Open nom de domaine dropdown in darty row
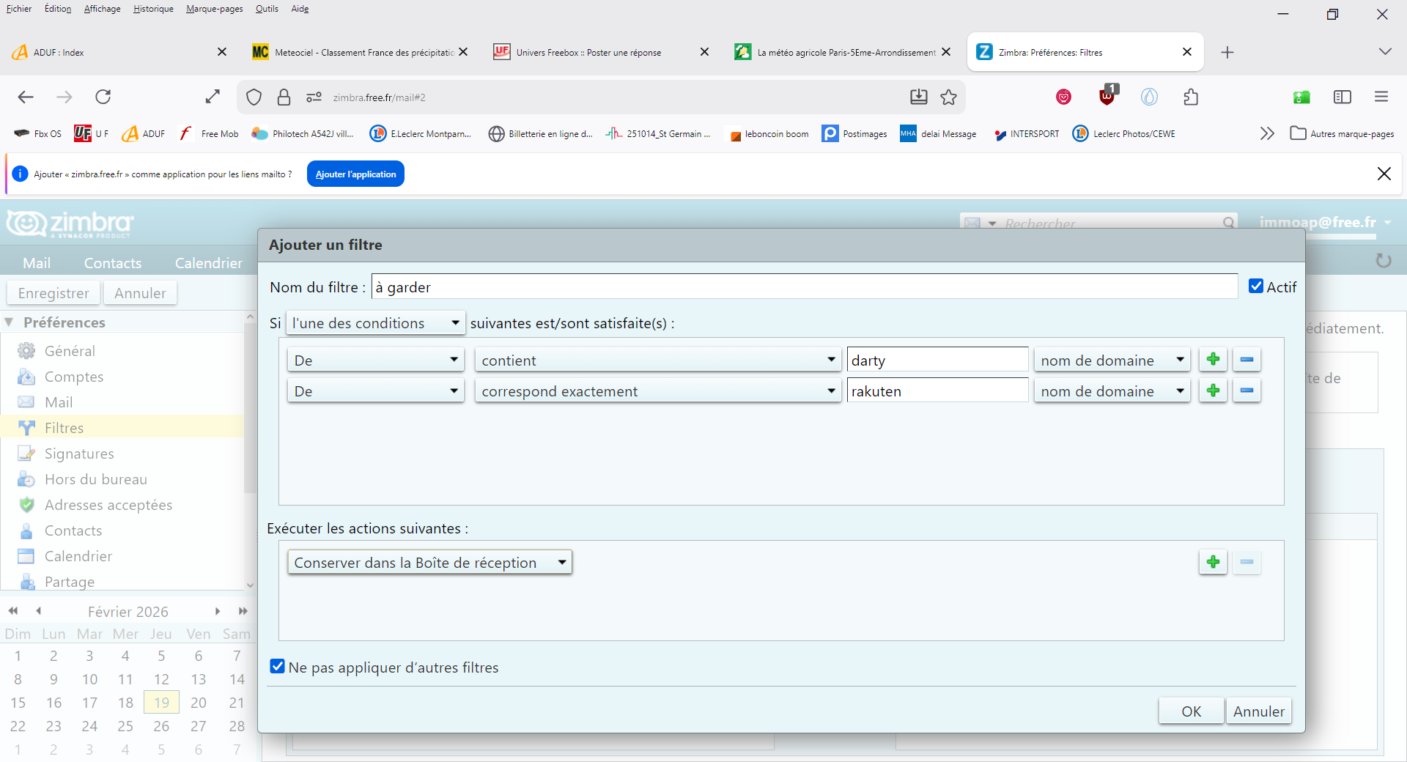The width and height of the screenshot is (1407, 762). (x=1112, y=360)
